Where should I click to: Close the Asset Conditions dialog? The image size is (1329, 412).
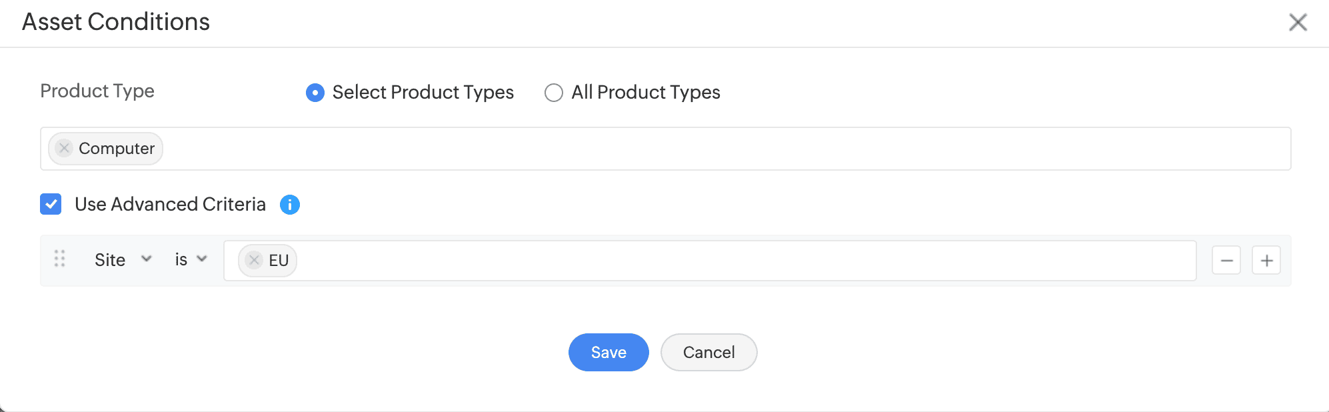coord(1297,23)
